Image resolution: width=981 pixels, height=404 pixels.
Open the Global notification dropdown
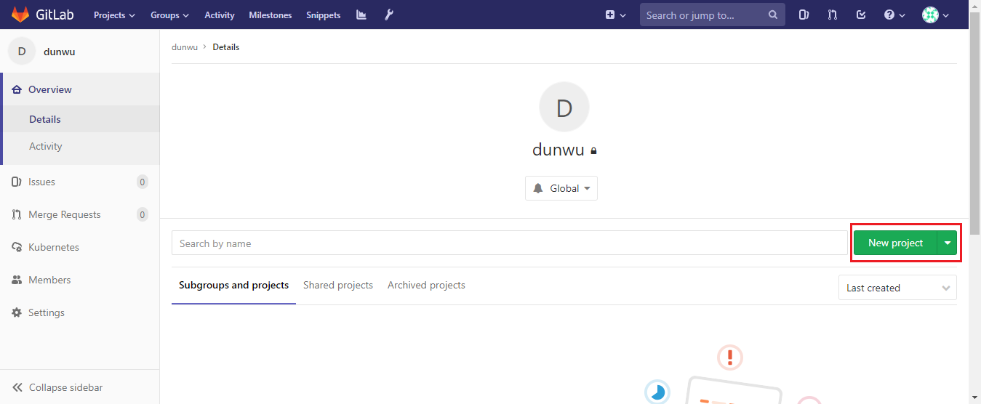[561, 188]
